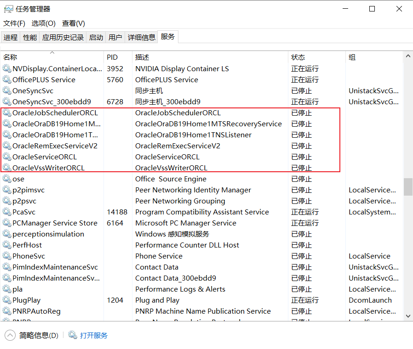Image resolution: width=413 pixels, height=349 pixels.
Task: Click DcomLaunch group of PlugPlay
Action: [x=370, y=300]
